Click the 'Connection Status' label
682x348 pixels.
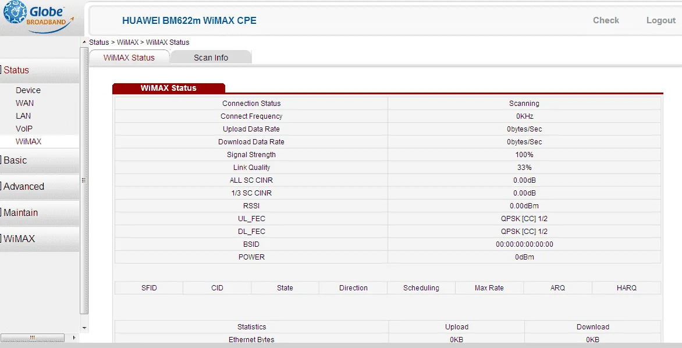[251, 104]
